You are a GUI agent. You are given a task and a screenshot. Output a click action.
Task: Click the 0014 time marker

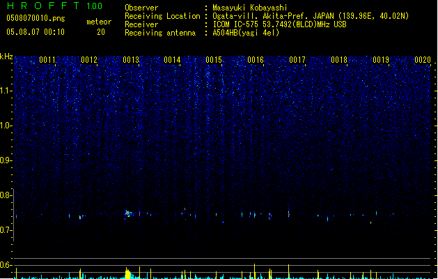pos(172,59)
